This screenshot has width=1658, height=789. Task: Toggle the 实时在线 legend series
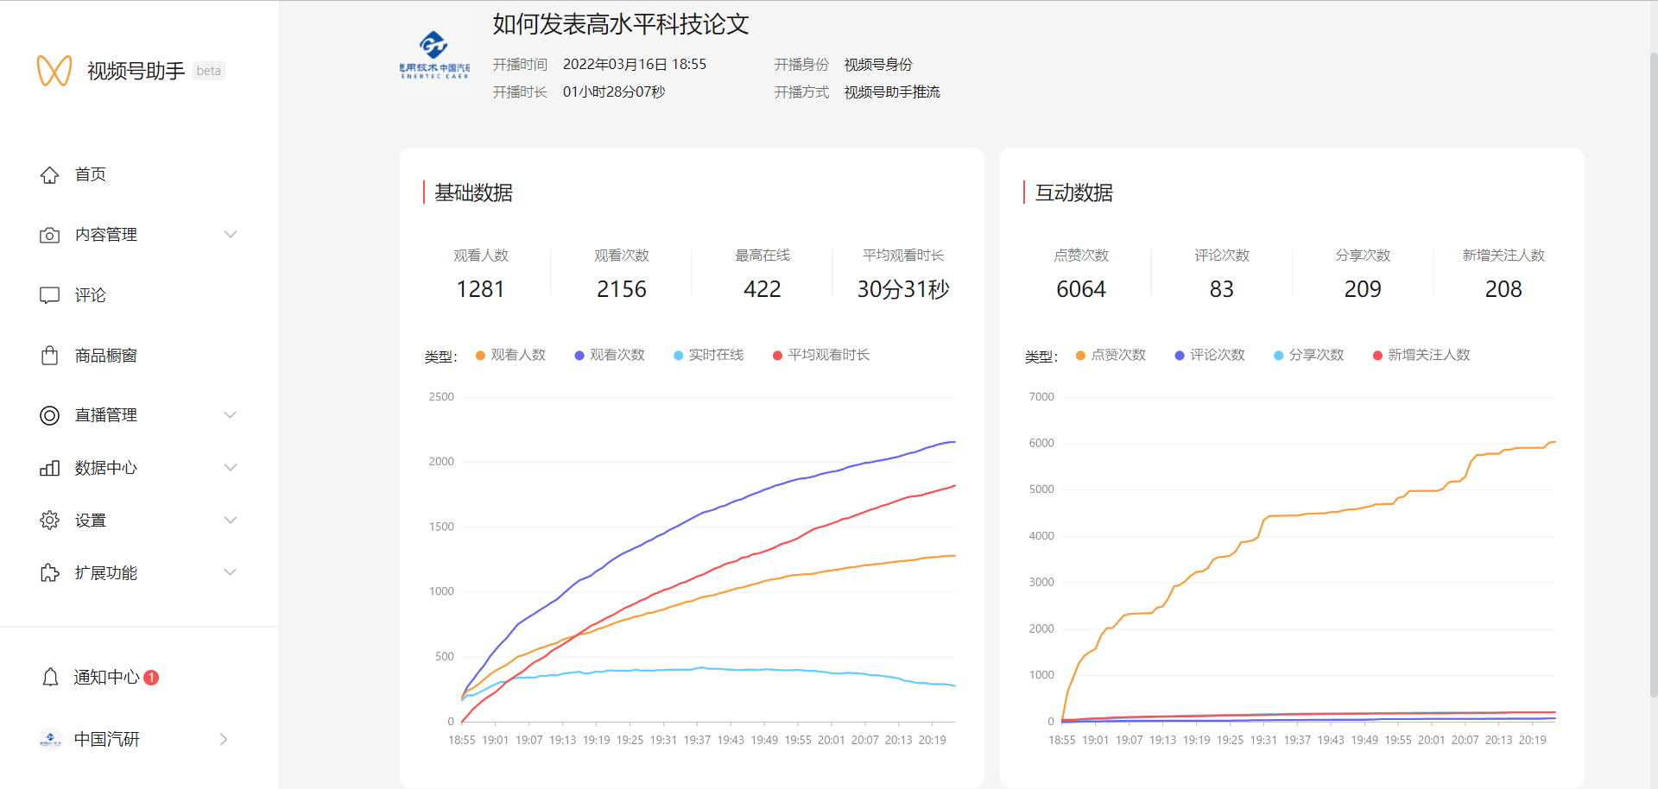pyautogui.click(x=708, y=355)
